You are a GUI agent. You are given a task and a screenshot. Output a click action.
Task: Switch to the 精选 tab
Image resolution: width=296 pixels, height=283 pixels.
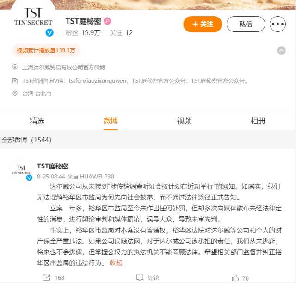tap(37, 121)
